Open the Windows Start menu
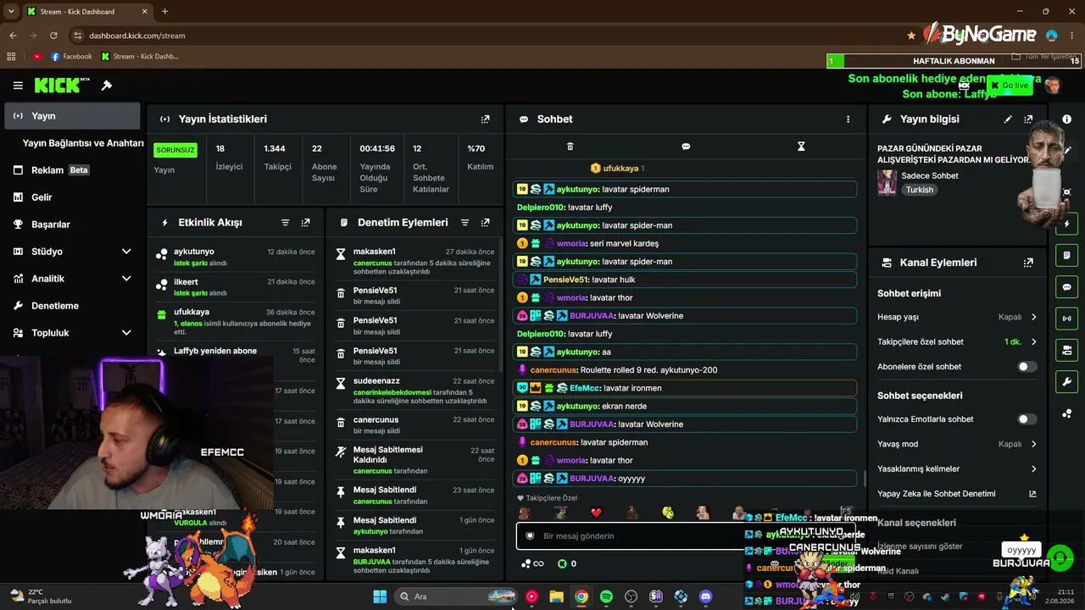The width and height of the screenshot is (1085, 610). click(380, 596)
